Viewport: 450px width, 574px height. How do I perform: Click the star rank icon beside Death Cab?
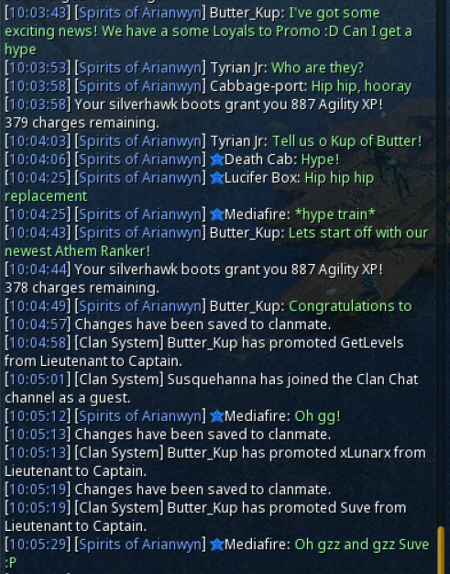[x=216, y=160]
